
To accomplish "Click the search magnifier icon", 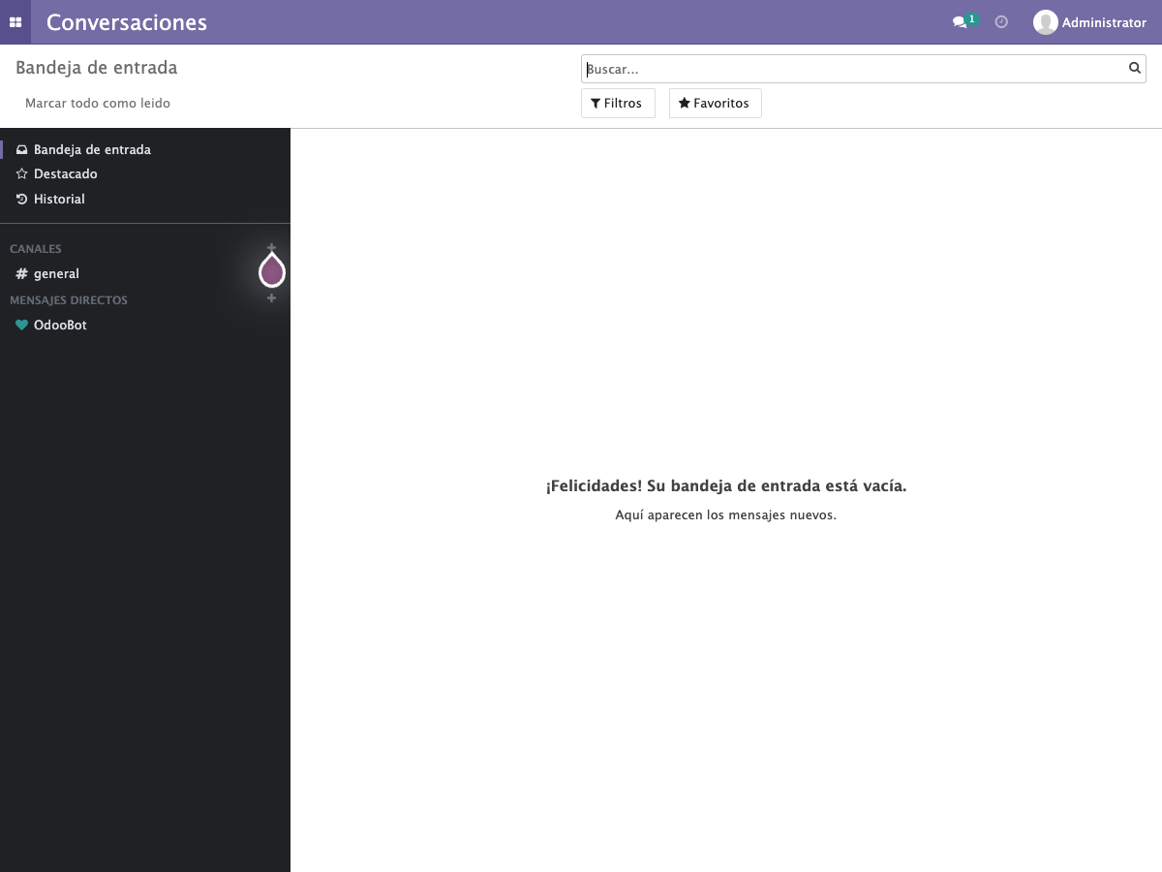I will pyautogui.click(x=1134, y=69).
